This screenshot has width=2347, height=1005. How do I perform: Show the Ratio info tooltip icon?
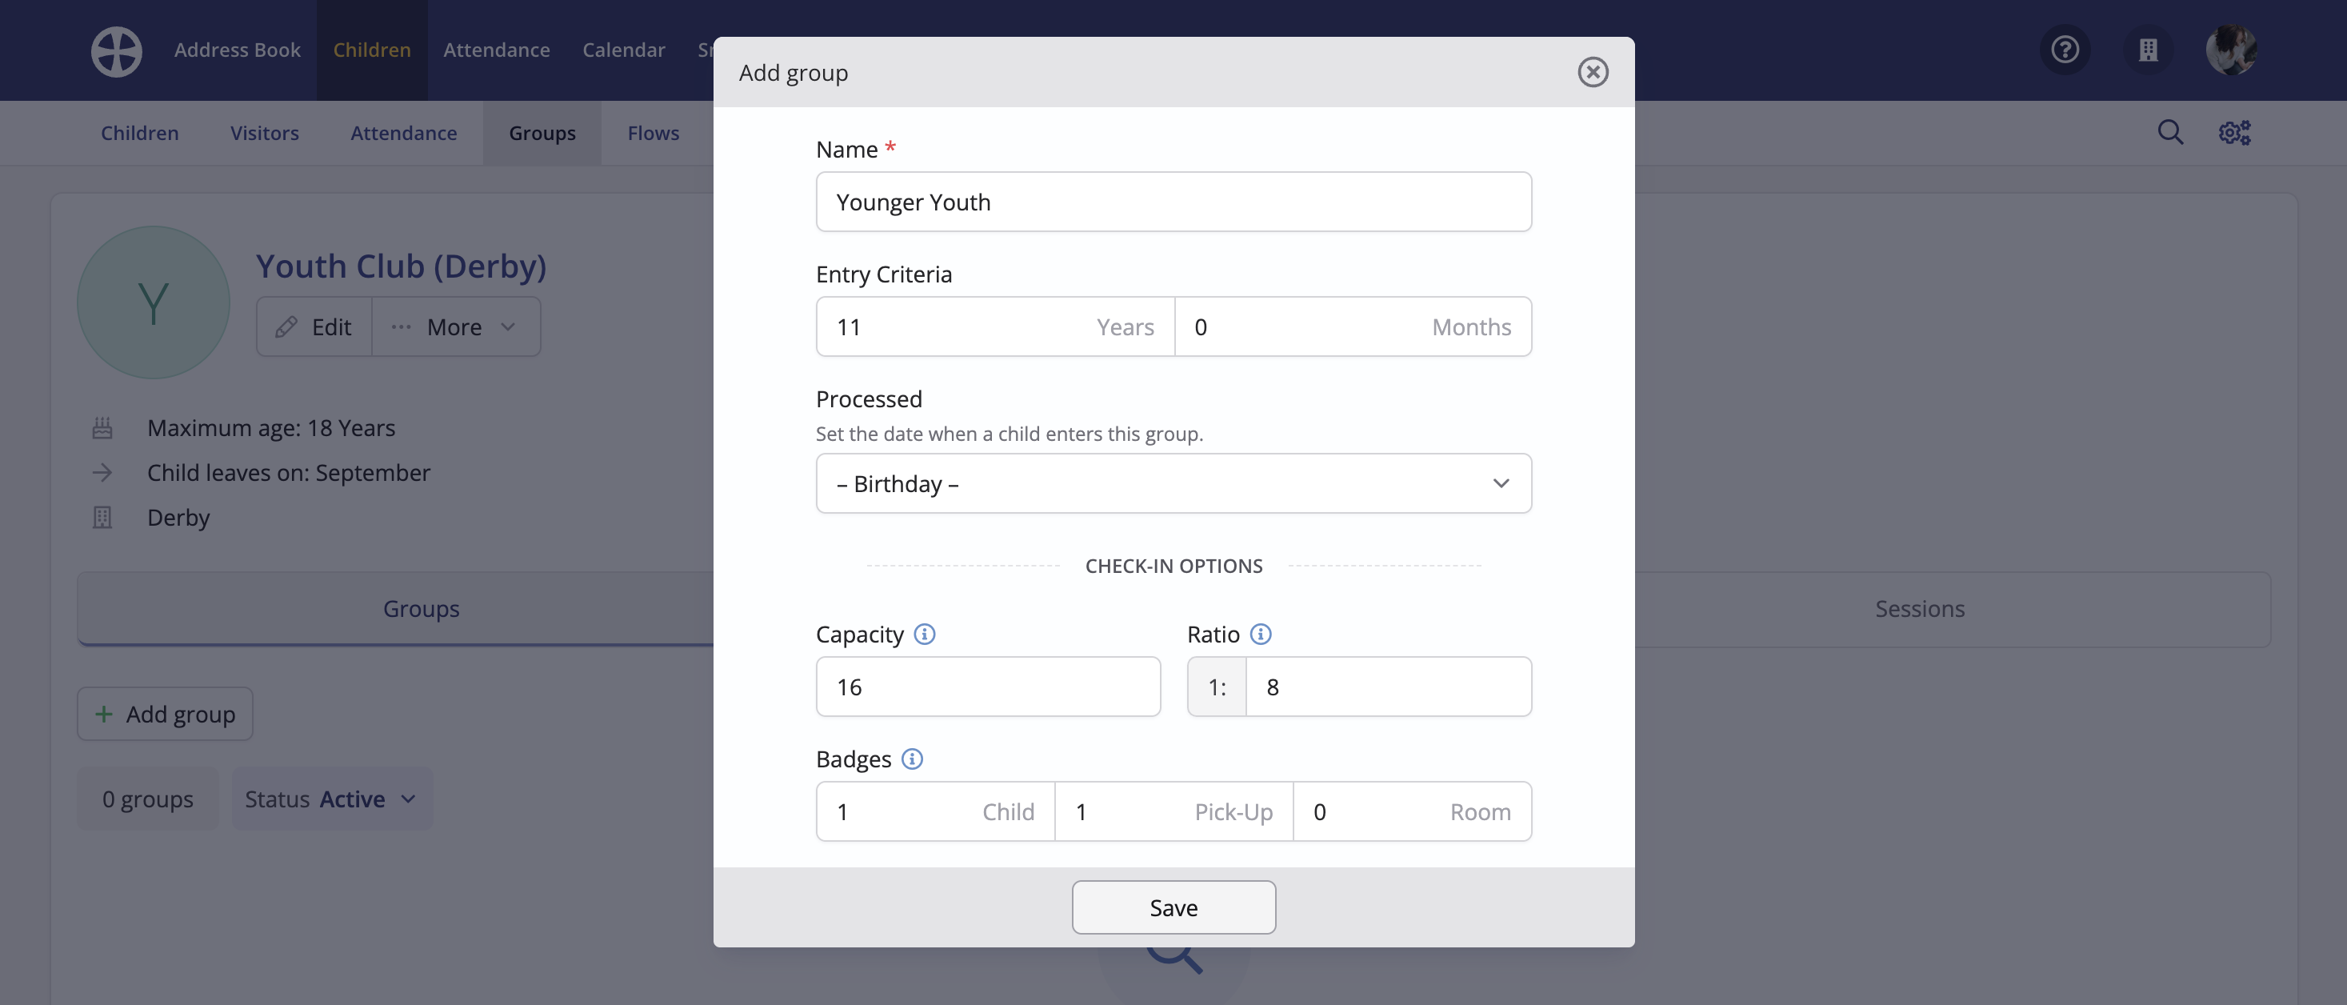pyautogui.click(x=1260, y=635)
